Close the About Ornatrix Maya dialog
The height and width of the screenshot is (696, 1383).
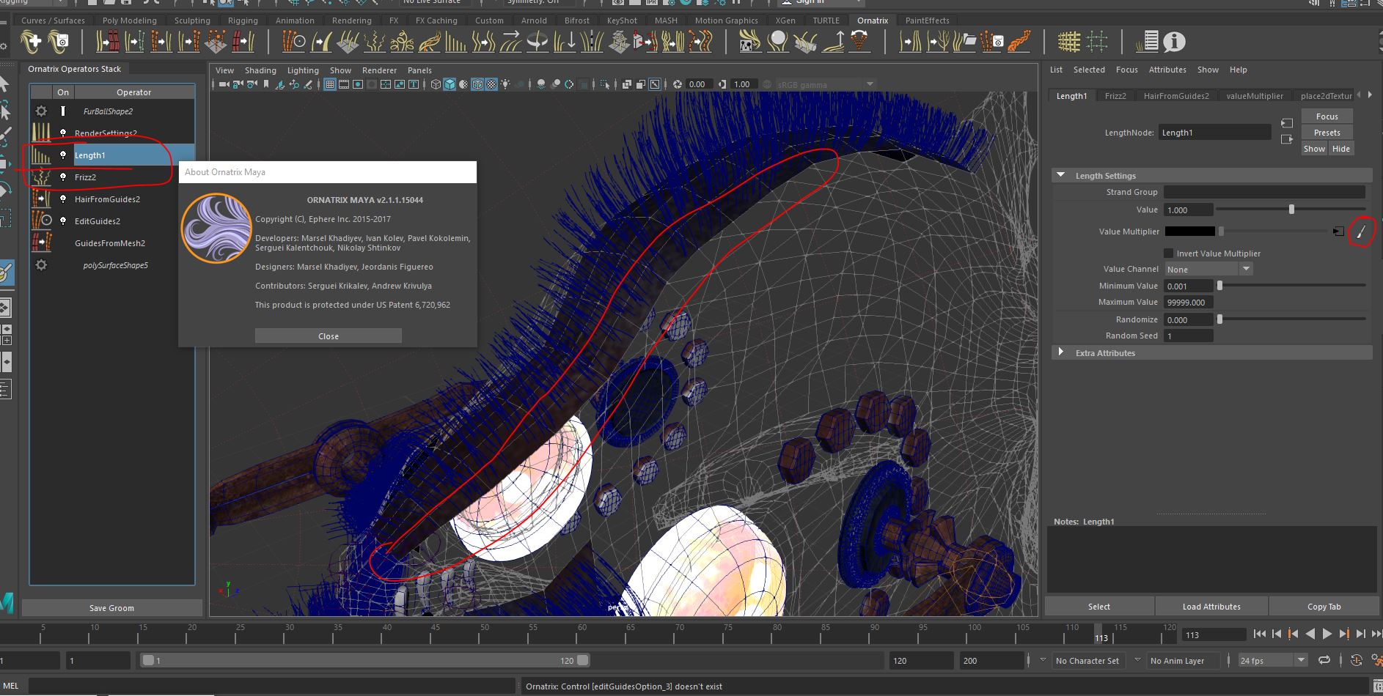coord(328,336)
